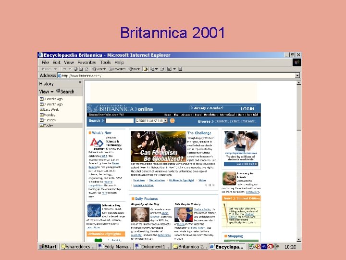Screen dimensions: 346x260
Task: Click the Address bar URL field
Action: (x=176, y=76)
